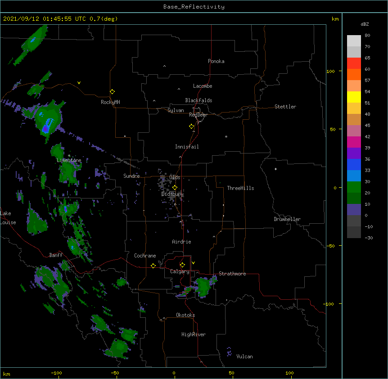Click the Cochrane label

(145, 256)
